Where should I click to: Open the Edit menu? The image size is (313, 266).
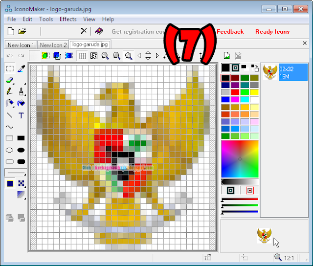point(27,19)
